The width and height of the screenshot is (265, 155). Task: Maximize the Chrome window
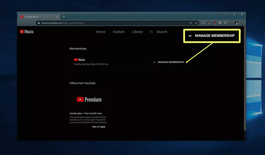234,14
